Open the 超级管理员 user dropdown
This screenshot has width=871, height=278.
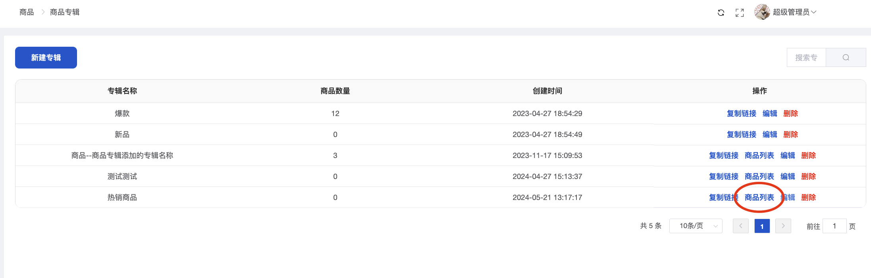(794, 12)
